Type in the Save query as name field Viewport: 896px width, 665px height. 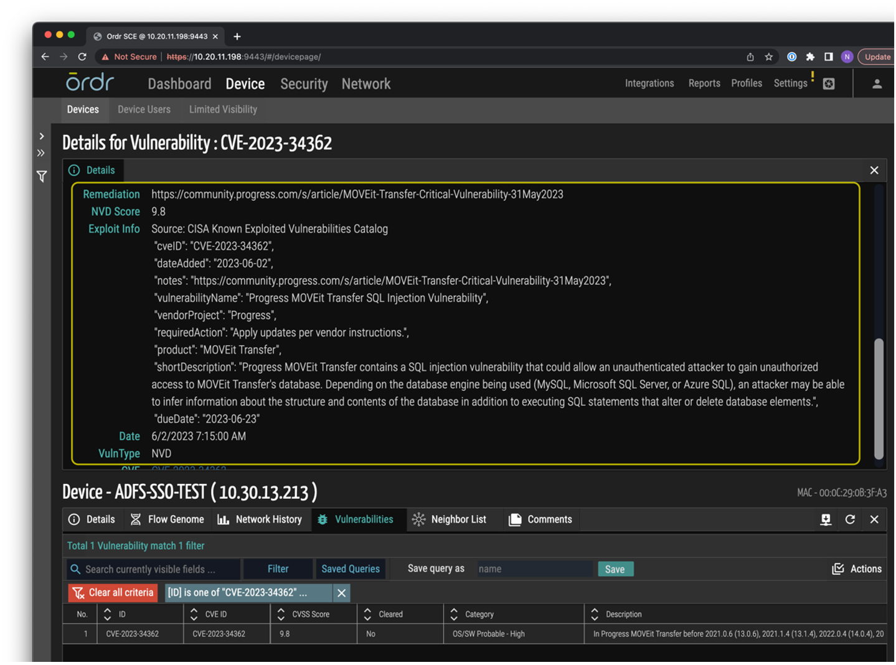(x=535, y=569)
